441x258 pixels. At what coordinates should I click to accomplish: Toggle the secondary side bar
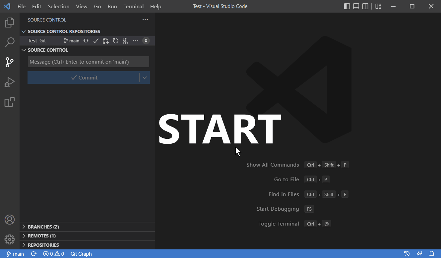tap(365, 6)
